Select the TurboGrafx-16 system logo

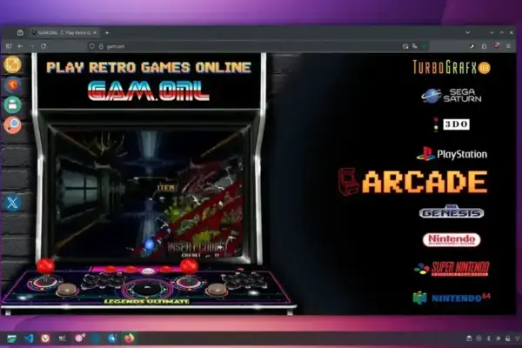[x=452, y=67]
